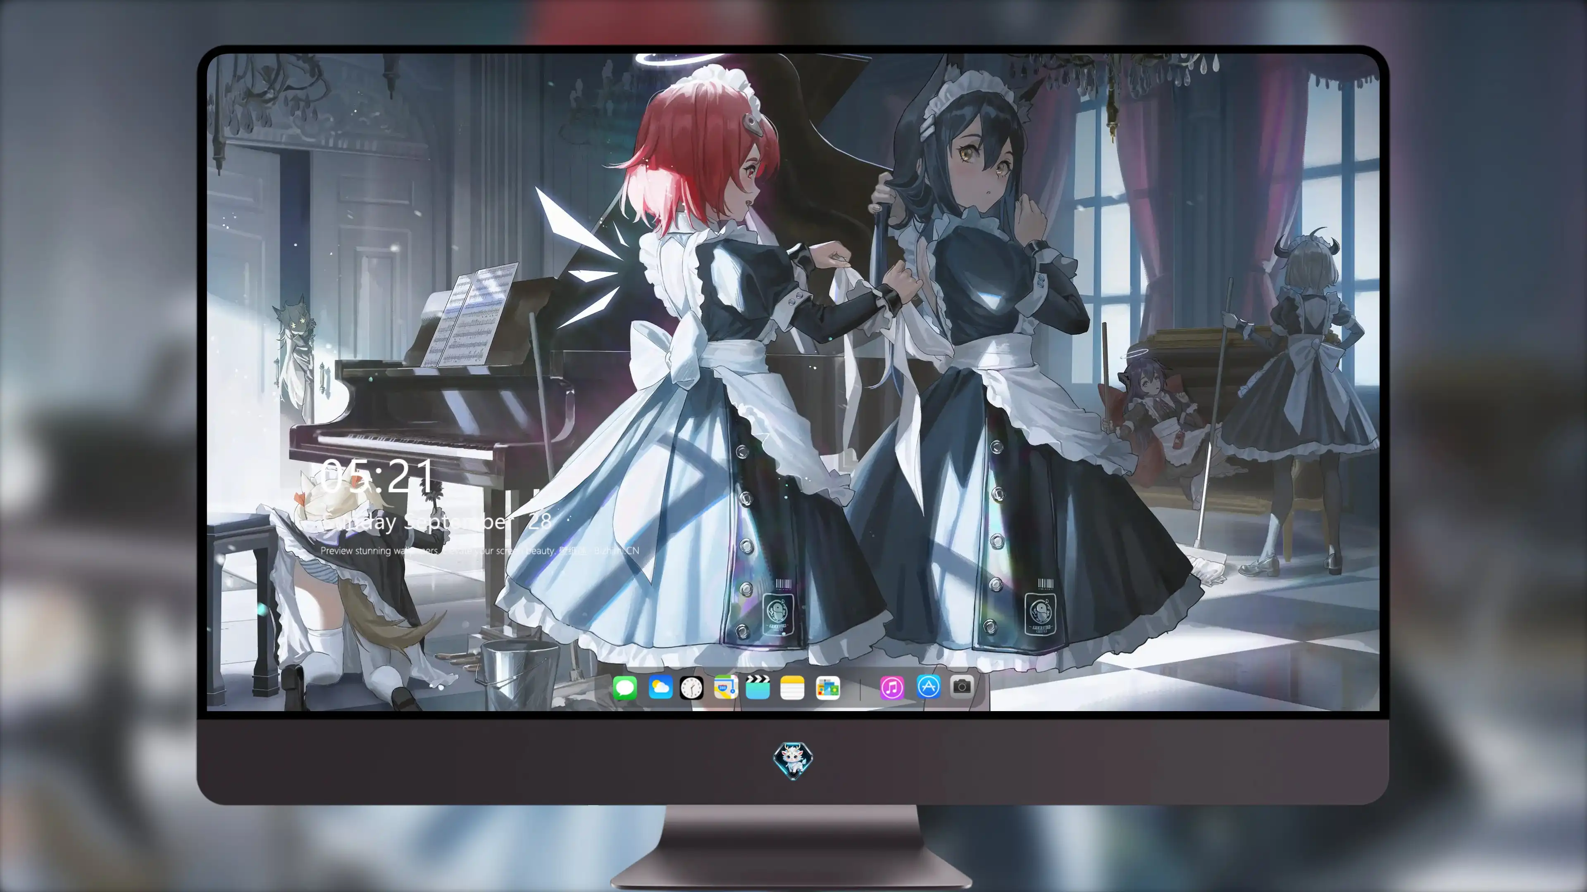This screenshot has height=892, width=1587.
Task: Click the 'Preview stunning wallpapers' caption text
Action: click(x=479, y=551)
